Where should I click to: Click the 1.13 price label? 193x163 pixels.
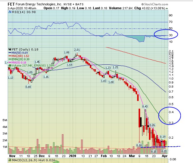11,78
